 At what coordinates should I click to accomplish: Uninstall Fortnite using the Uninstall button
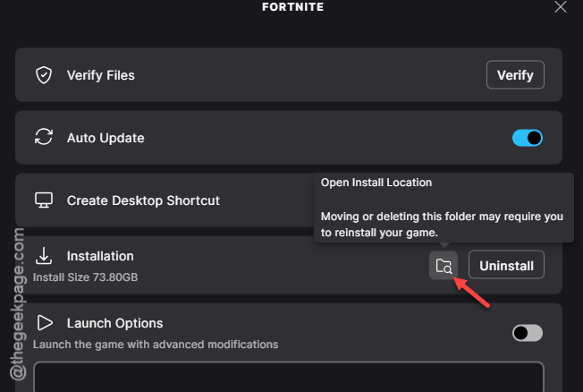(506, 266)
